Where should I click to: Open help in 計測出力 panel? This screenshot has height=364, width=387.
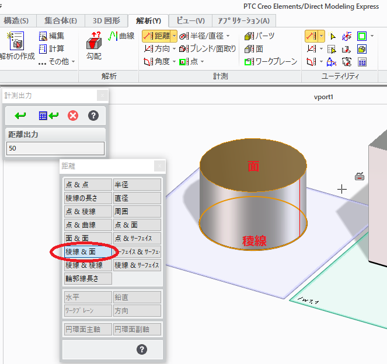pyautogui.click(x=93, y=116)
